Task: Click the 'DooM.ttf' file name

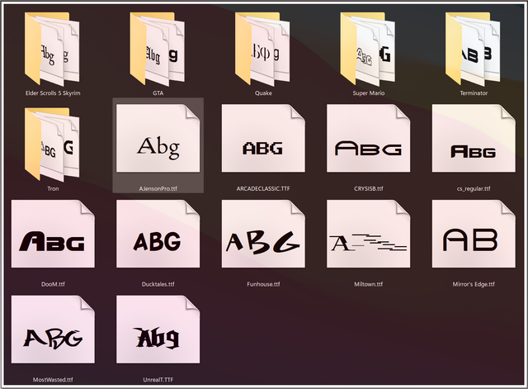Action: coord(53,284)
